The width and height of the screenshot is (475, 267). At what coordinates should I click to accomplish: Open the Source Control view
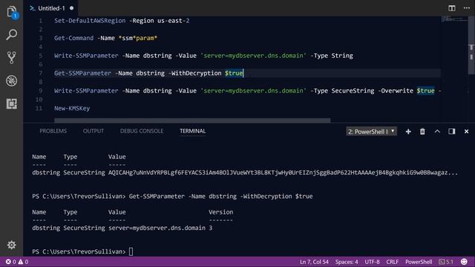click(x=12, y=58)
